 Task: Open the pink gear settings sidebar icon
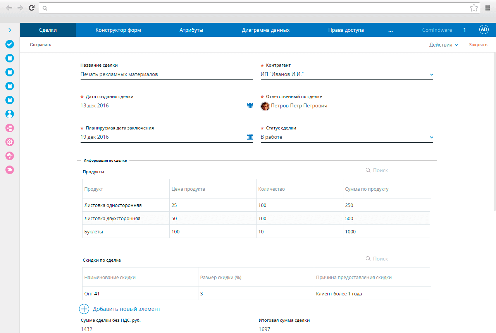(10, 142)
